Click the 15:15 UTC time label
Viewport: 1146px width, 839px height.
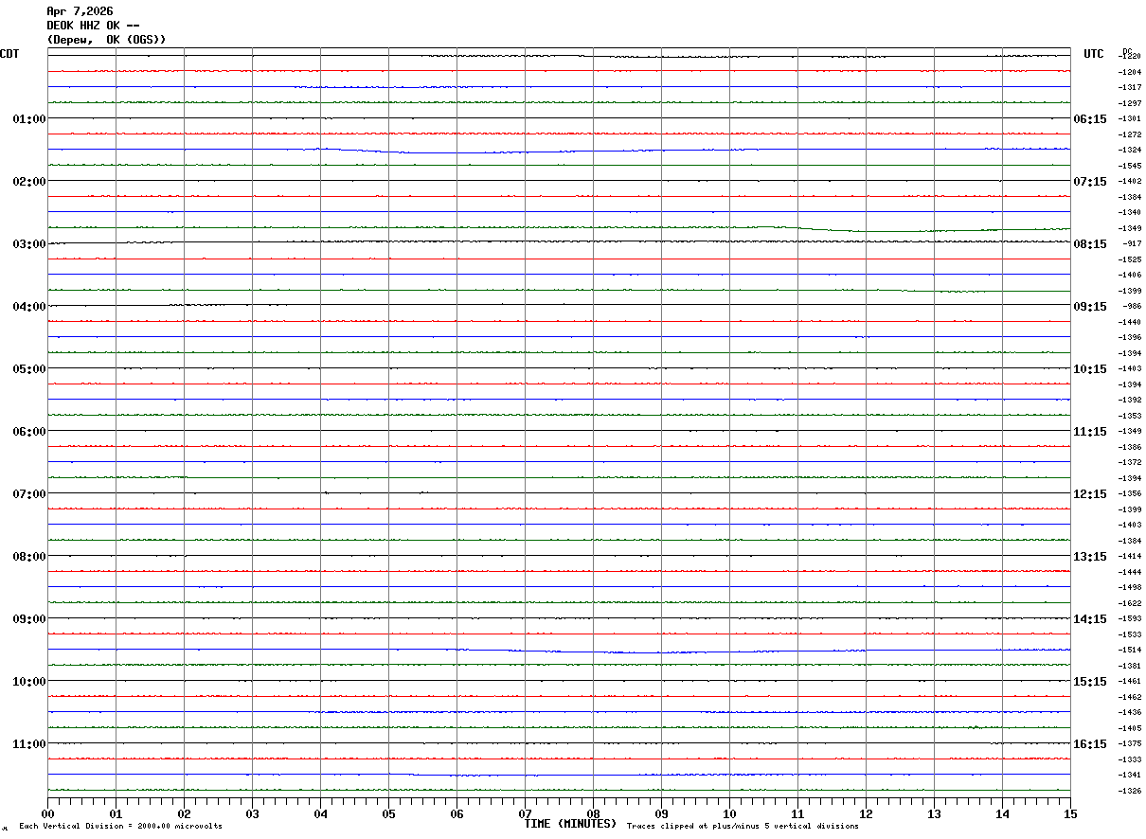[1089, 682]
